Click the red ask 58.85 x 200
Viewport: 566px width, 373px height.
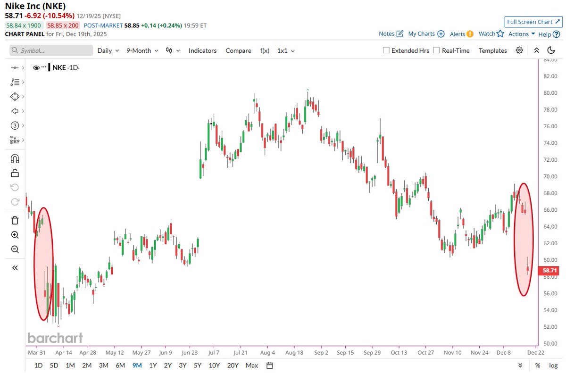pyautogui.click(x=63, y=25)
